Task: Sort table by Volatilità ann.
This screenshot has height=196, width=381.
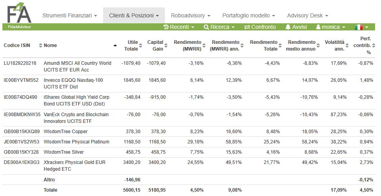Action: pyautogui.click(x=337, y=45)
